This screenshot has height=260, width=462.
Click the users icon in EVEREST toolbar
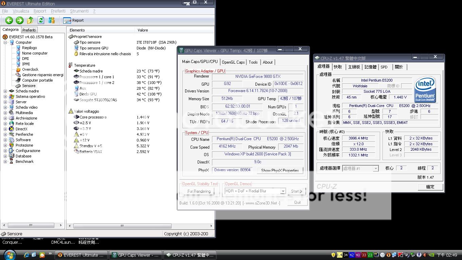coord(52,20)
